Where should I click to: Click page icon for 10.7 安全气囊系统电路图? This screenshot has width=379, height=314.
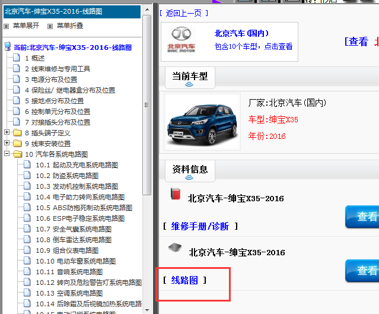tap(27, 229)
